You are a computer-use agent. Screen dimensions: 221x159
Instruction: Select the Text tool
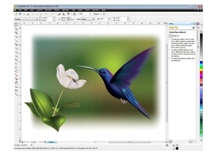click(16, 64)
